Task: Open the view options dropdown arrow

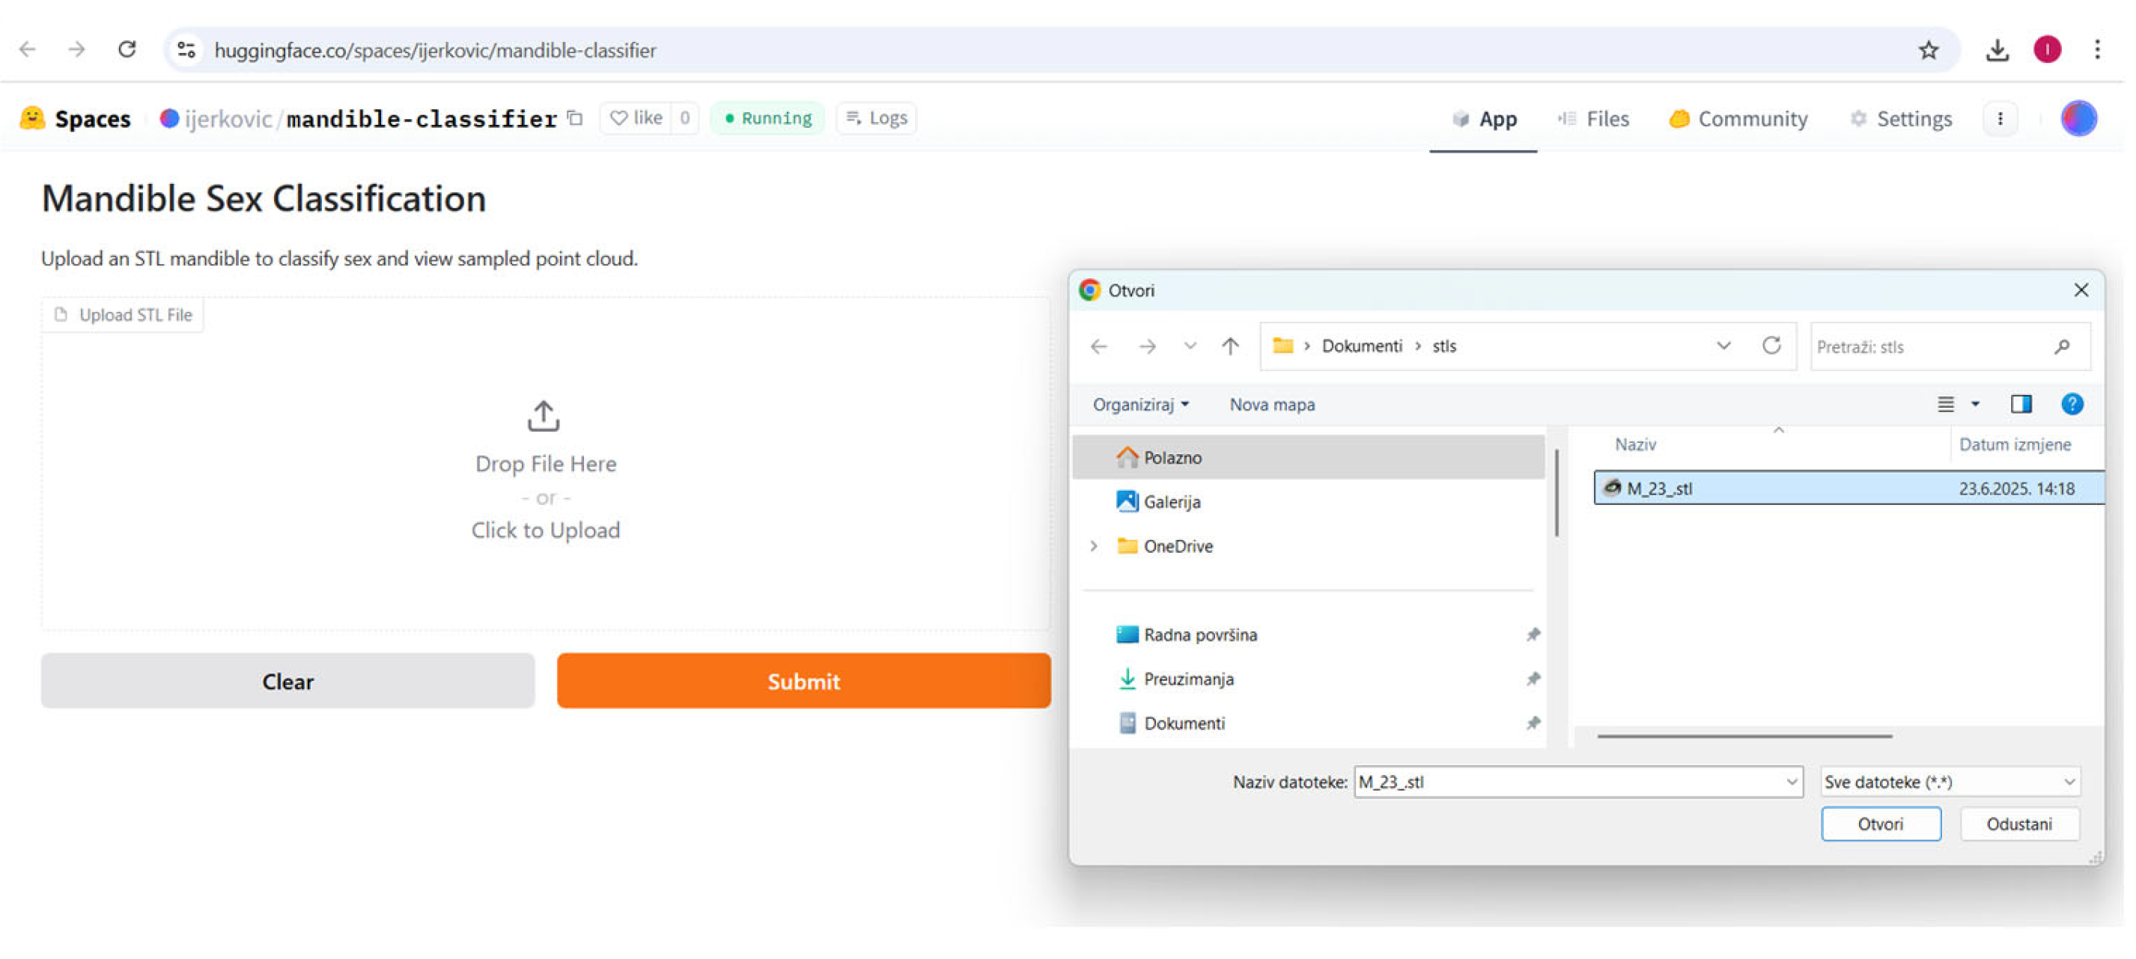Action: [1975, 404]
